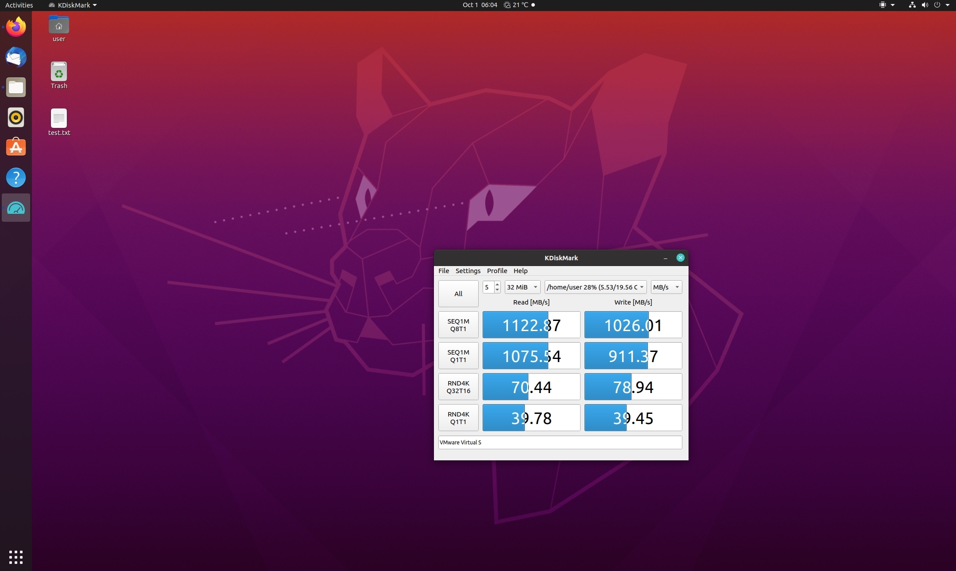
Task: Open Ubuntu Software store
Action: pos(16,147)
